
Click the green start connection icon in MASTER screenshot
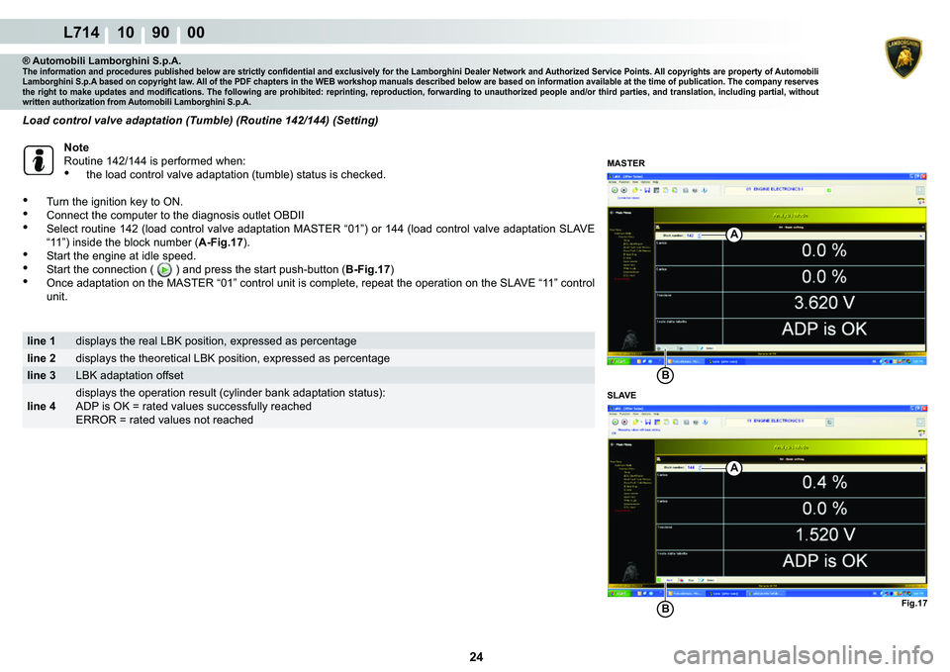[x=615, y=190]
